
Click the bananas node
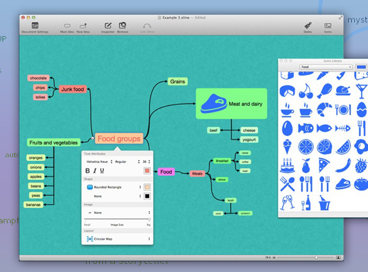pos(33,205)
